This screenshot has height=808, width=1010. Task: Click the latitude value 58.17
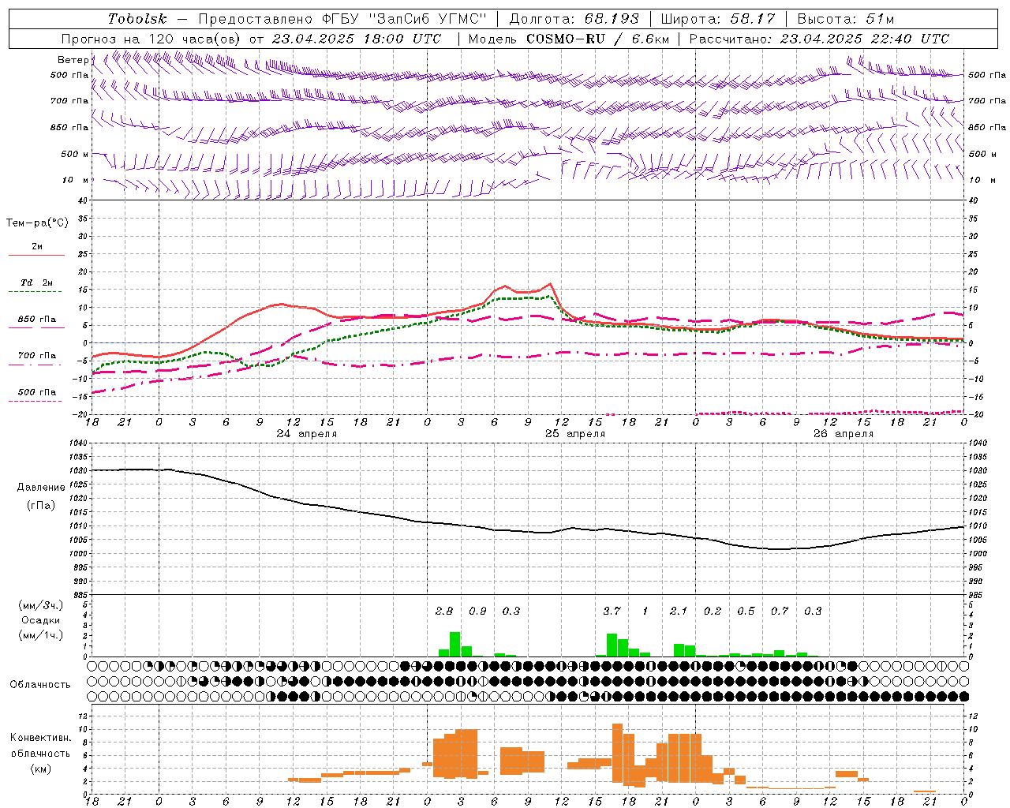[x=753, y=19]
